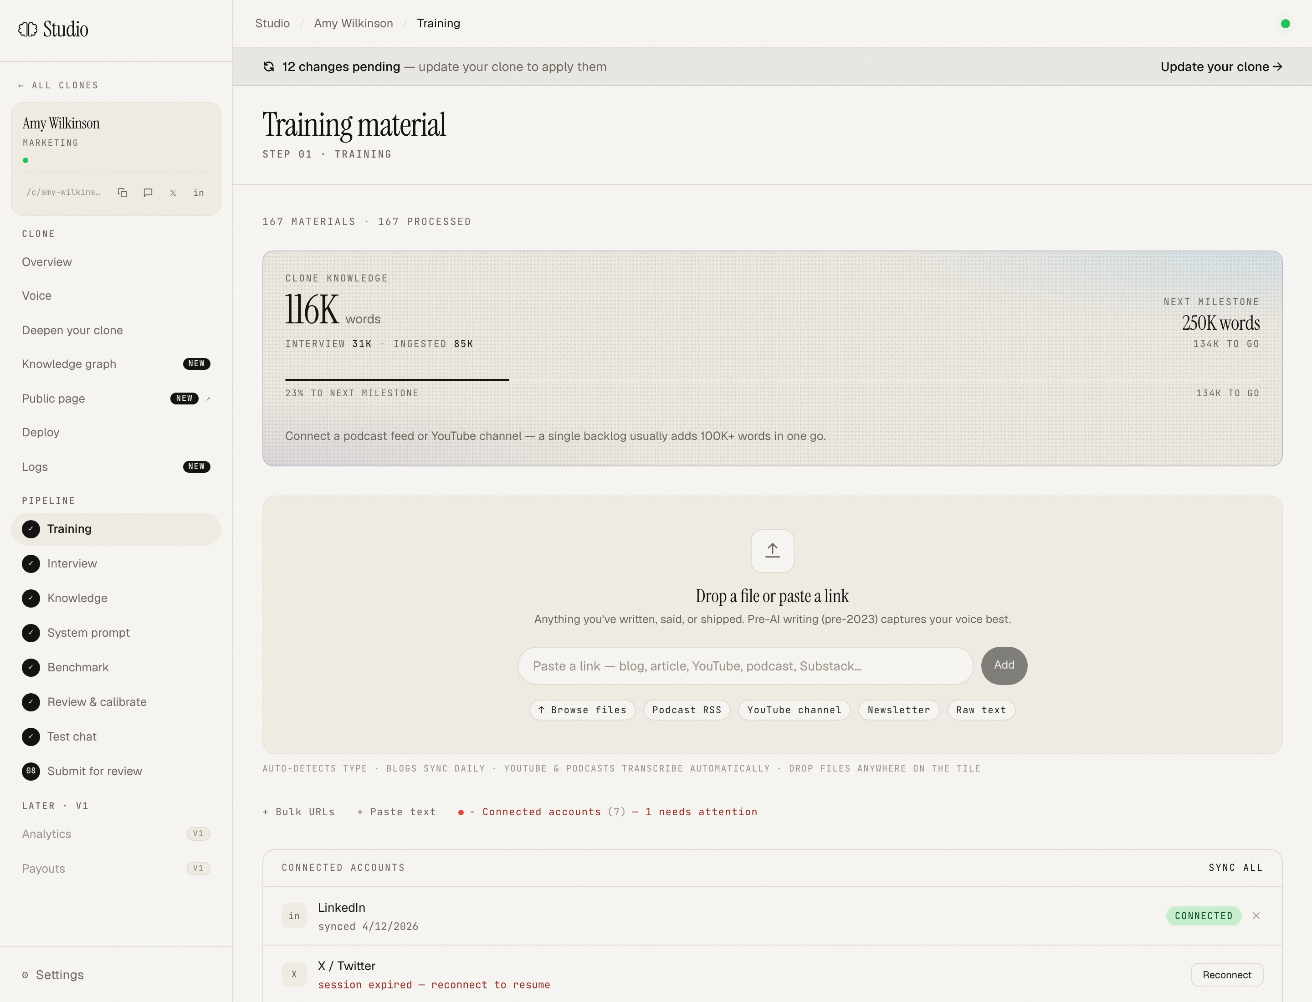Click the Studio breadcrumb
1312x1002 pixels.
coord(273,23)
